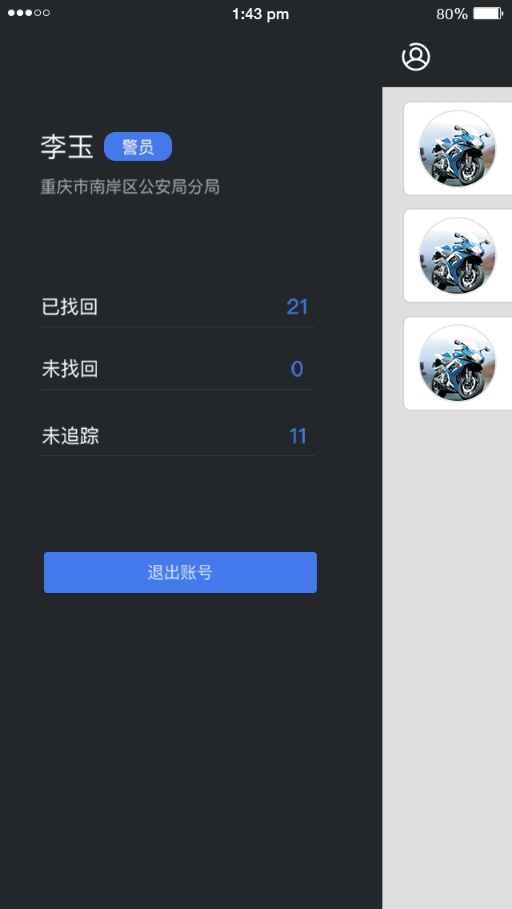Tap empty dark drawer area below 退出账号
The width and height of the screenshot is (512, 909).
pos(191,748)
